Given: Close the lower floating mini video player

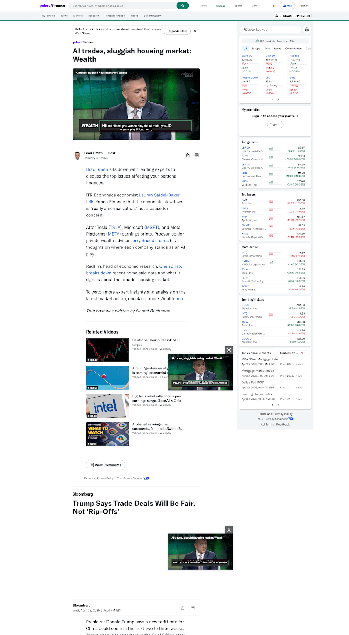Looking at the screenshot, I should pos(229,529).
